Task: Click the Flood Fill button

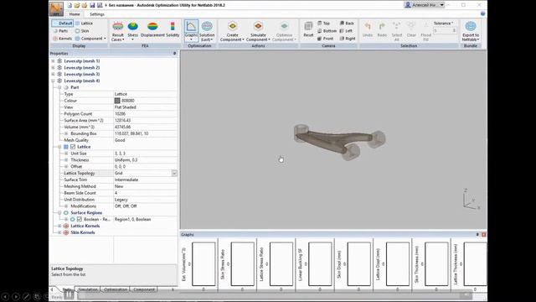Action: pos(426,31)
